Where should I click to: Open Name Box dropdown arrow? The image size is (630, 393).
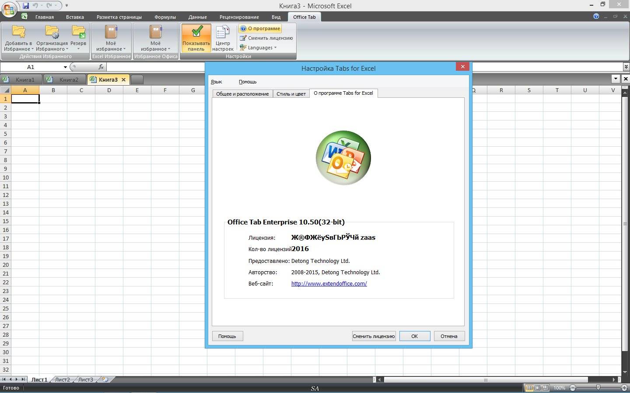[65, 67]
